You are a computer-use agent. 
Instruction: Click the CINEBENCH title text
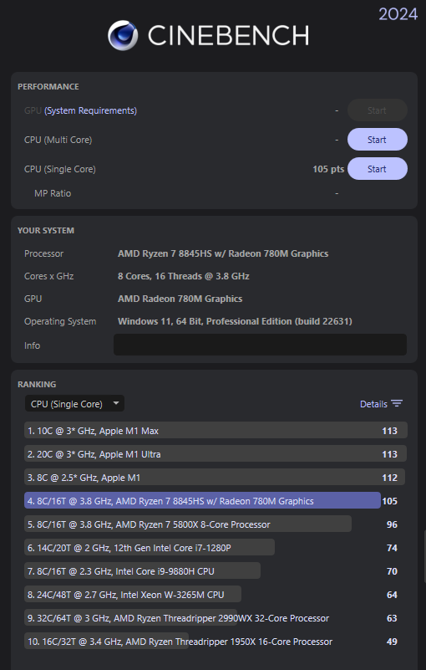click(228, 35)
